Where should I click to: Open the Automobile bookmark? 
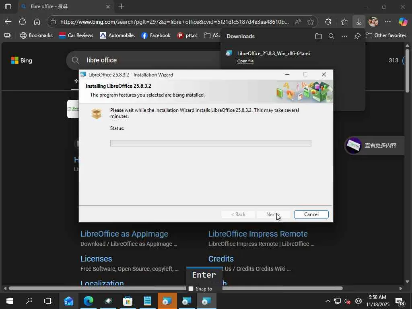tap(117, 35)
